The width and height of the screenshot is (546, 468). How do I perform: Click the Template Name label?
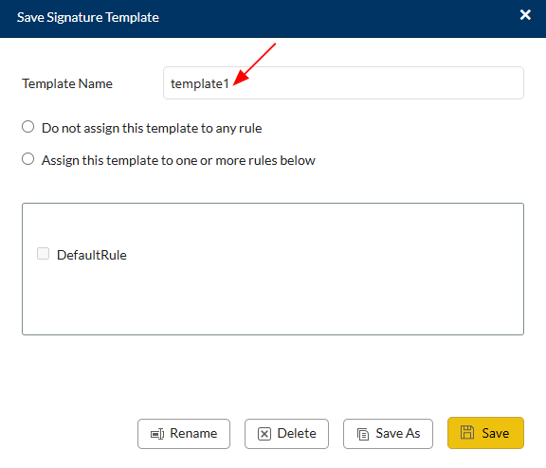click(67, 83)
